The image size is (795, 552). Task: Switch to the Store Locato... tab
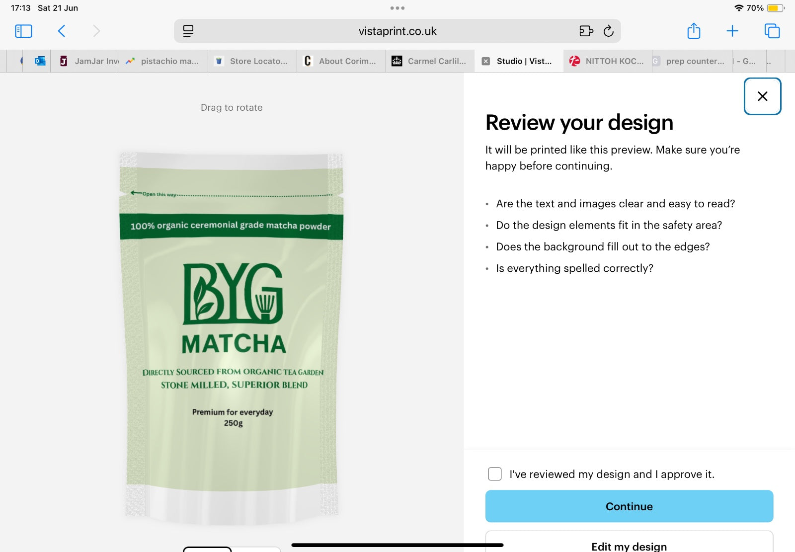252,61
